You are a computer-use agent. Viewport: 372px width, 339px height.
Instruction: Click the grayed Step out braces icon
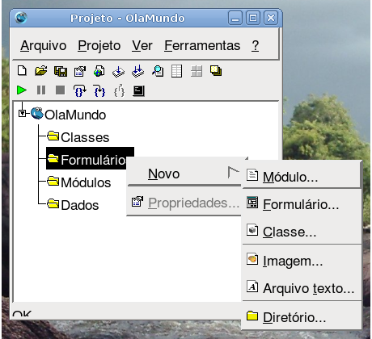point(119,90)
